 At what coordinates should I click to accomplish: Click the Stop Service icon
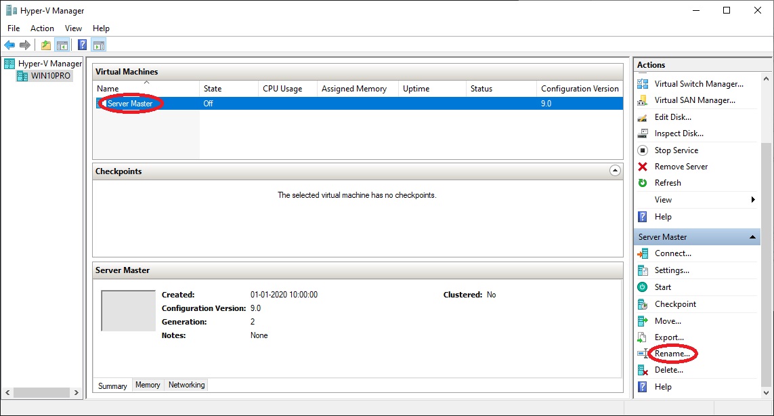643,150
